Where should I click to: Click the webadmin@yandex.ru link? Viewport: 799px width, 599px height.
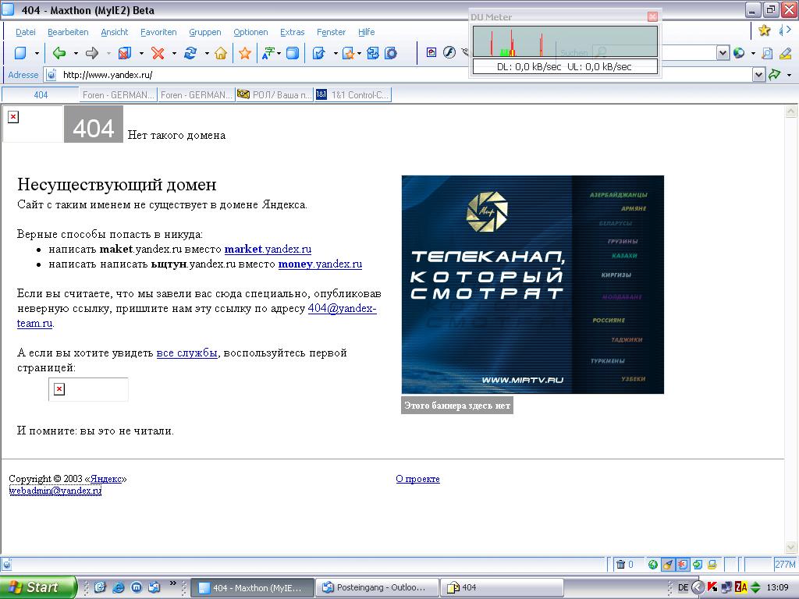55,491
